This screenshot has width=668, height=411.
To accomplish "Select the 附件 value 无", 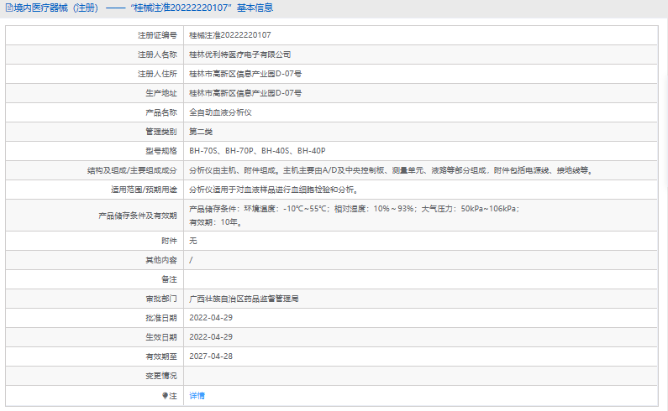I will [x=193, y=241].
